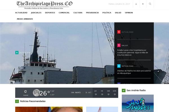Click the red A Actualidad badge in dark panel

[119, 32]
